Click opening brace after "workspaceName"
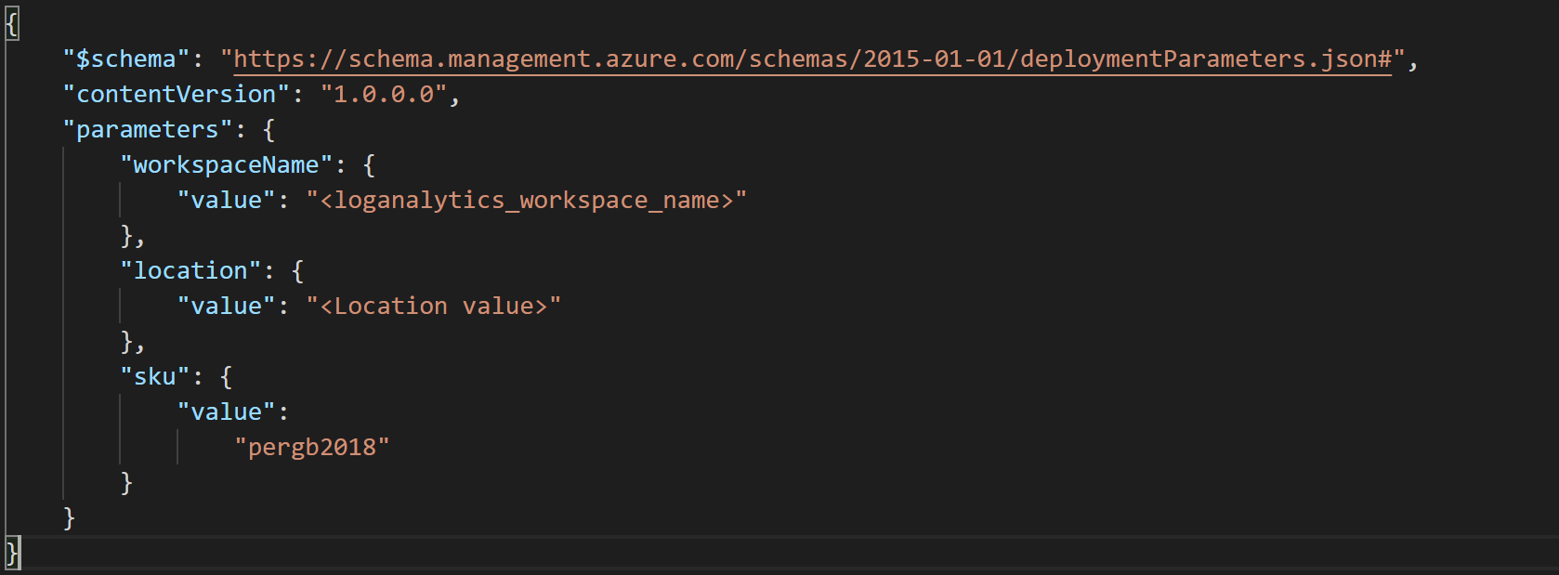This screenshot has height=575, width=1559. 370,165
